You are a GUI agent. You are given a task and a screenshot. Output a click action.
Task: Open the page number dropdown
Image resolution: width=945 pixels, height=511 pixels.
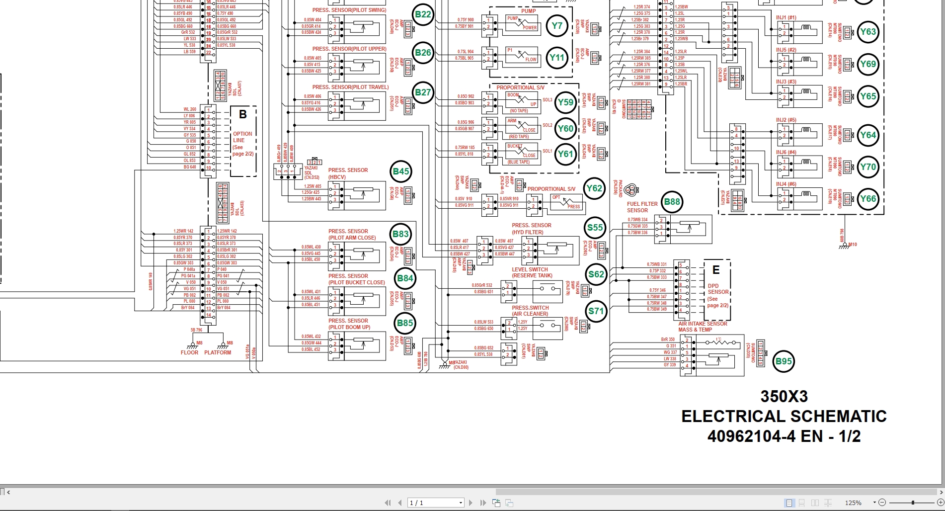(462, 503)
